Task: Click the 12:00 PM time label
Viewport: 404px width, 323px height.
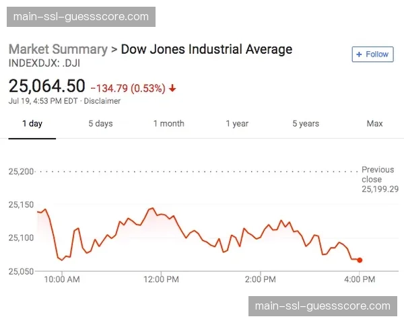Action: pyautogui.click(x=162, y=279)
